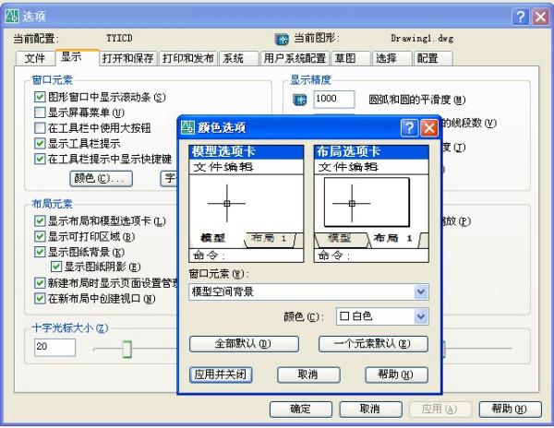Click the help question mark in 选项 title bar
Image resolution: width=554 pixels, height=428 pixels.
tap(520, 16)
